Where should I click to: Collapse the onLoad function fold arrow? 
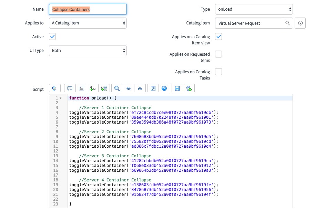coord(61,98)
